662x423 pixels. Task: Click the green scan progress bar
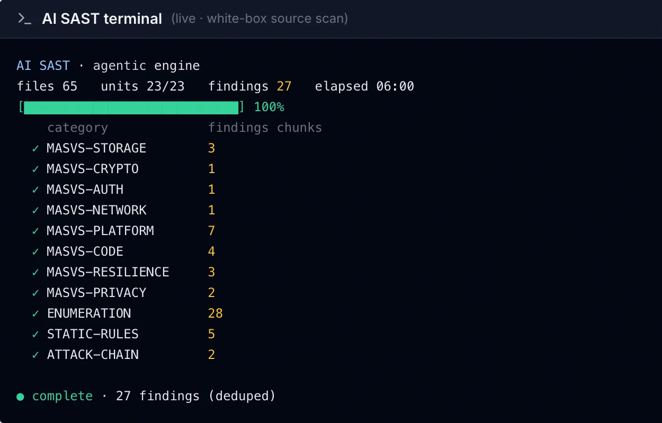pyautogui.click(x=131, y=107)
